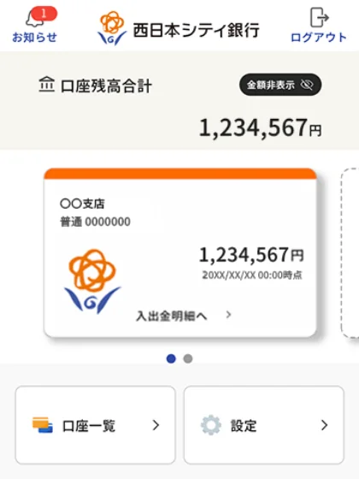Image resolution: width=359 pixels, height=479 pixels.
Task: Click the crossed-eye icon in 金額非表示
Action: 307,85
